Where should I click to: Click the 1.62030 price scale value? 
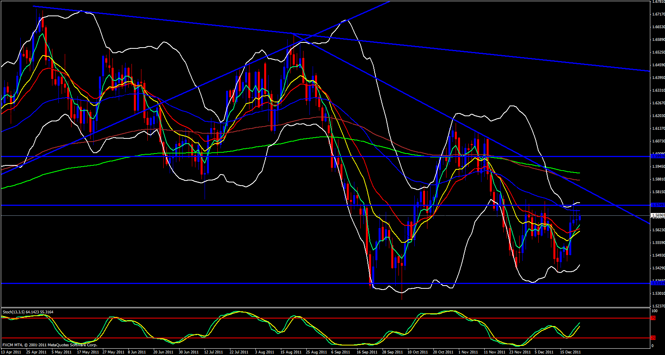pyautogui.click(x=658, y=116)
